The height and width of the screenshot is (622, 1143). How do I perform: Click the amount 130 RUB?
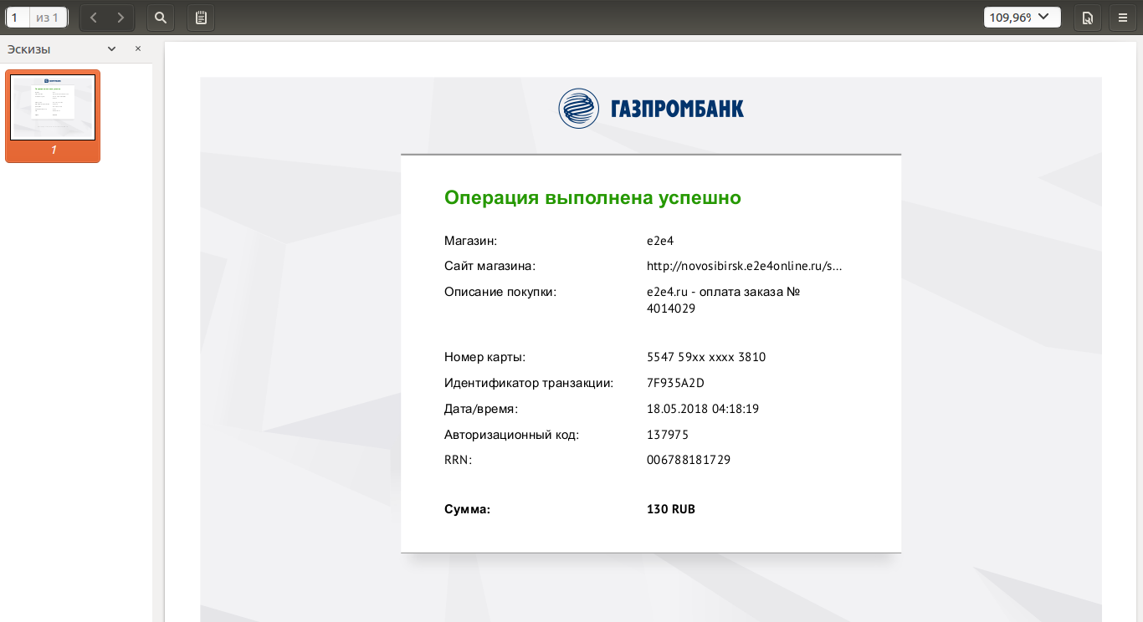tap(671, 509)
